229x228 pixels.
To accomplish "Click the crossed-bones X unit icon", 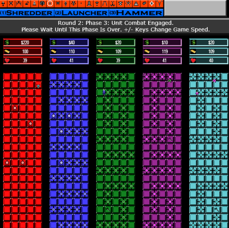I will click(11, 4).
